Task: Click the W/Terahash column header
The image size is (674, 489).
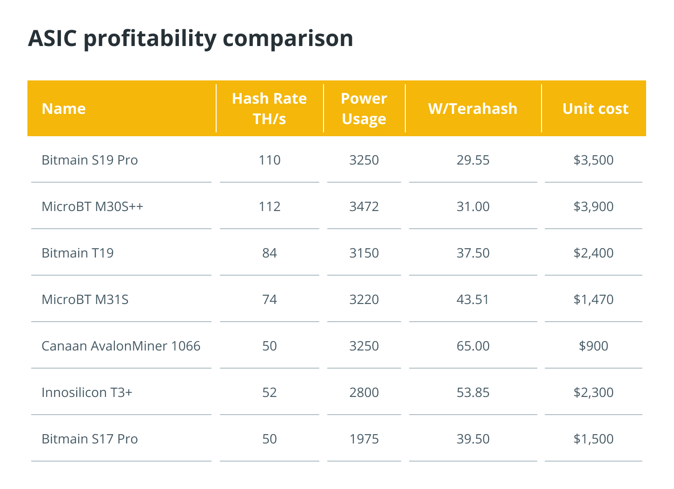Action: [x=473, y=109]
